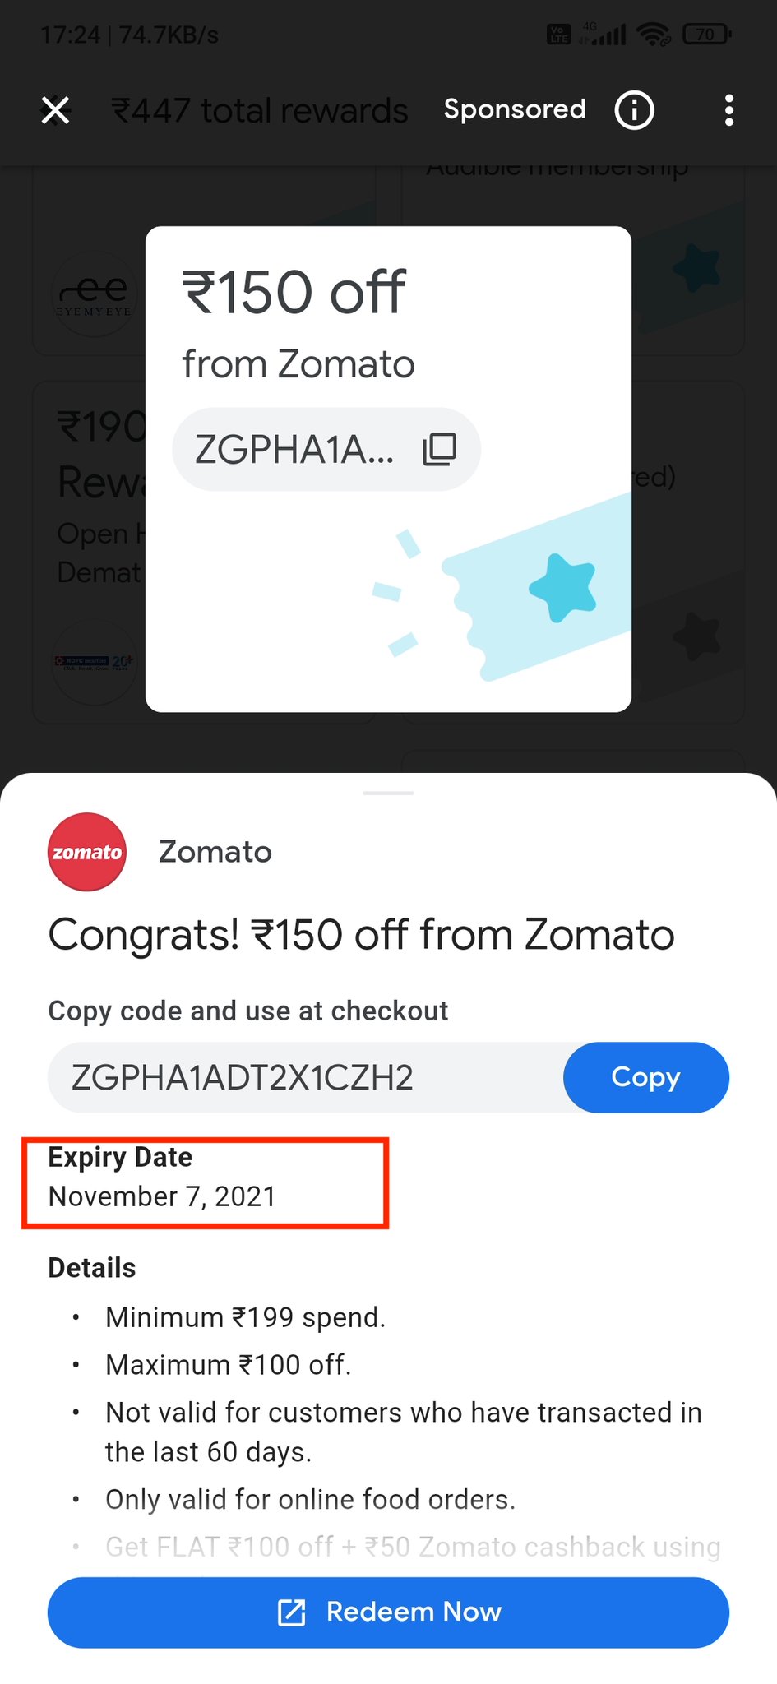
Task: Open the three-dot overflow menu
Action: click(728, 110)
